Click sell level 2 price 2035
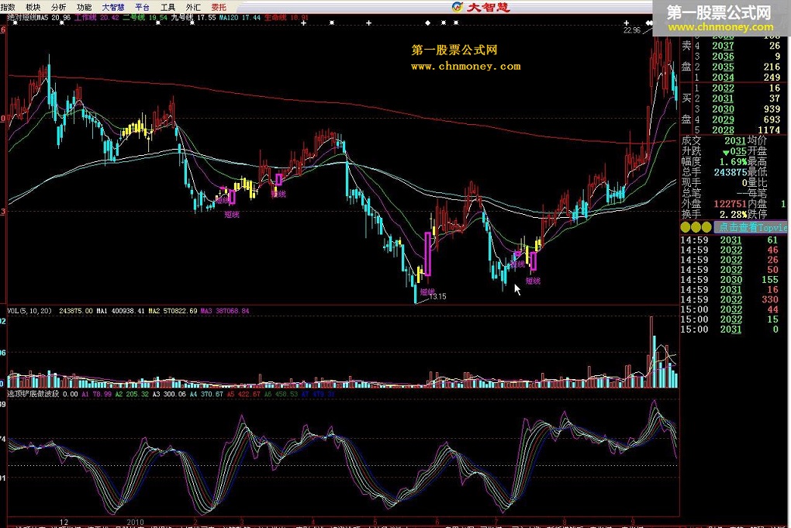Viewport: 791px width, 528px height. pyautogui.click(x=723, y=67)
